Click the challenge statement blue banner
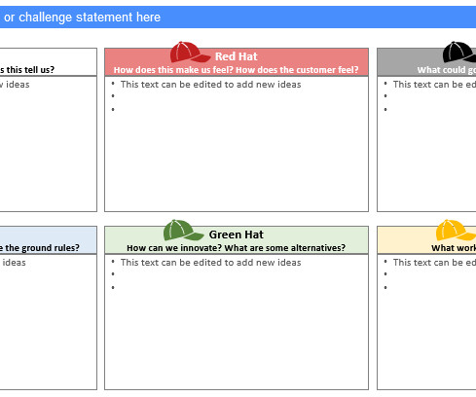Viewport: 476px width, 397px height. (238, 17)
